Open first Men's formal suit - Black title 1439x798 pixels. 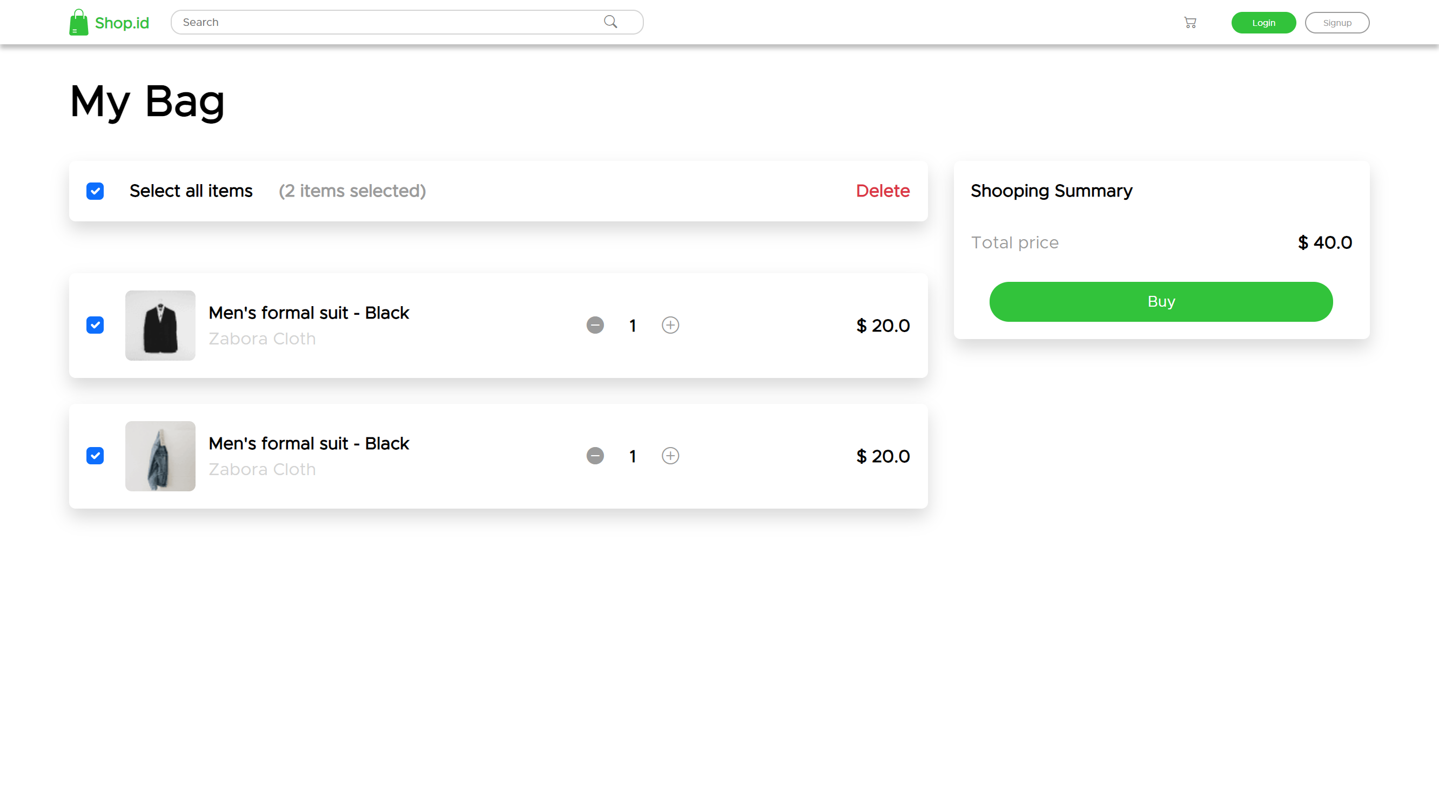tap(308, 313)
